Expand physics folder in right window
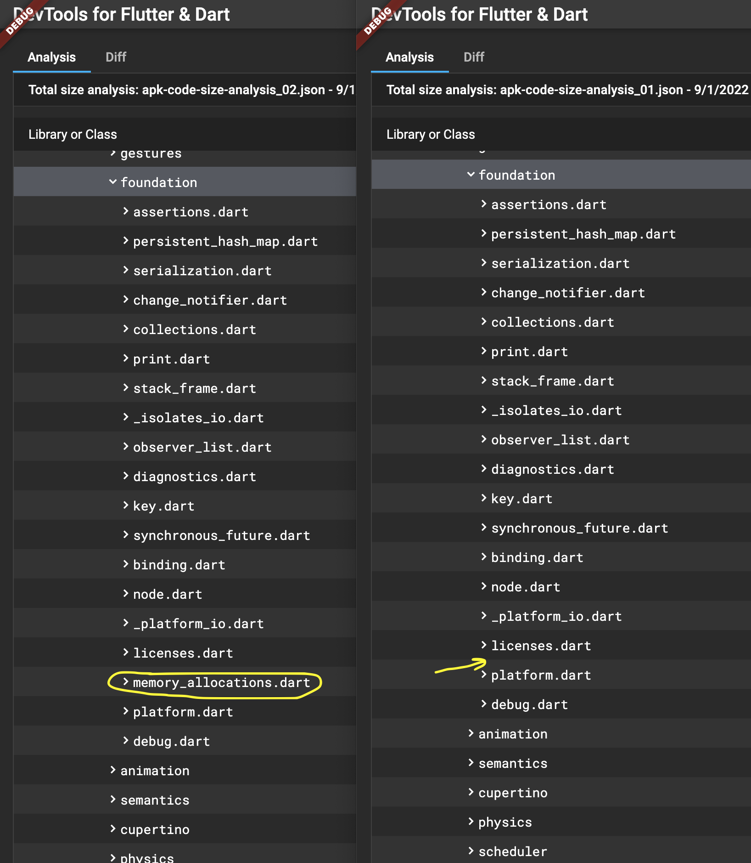 click(471, 822)
